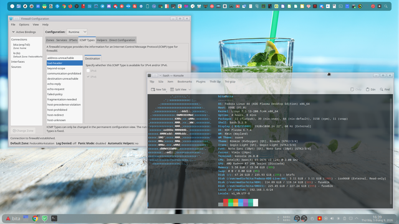Open media player play tray icon
The height and width of the screenshot is (224, 399).
point(326,218)
